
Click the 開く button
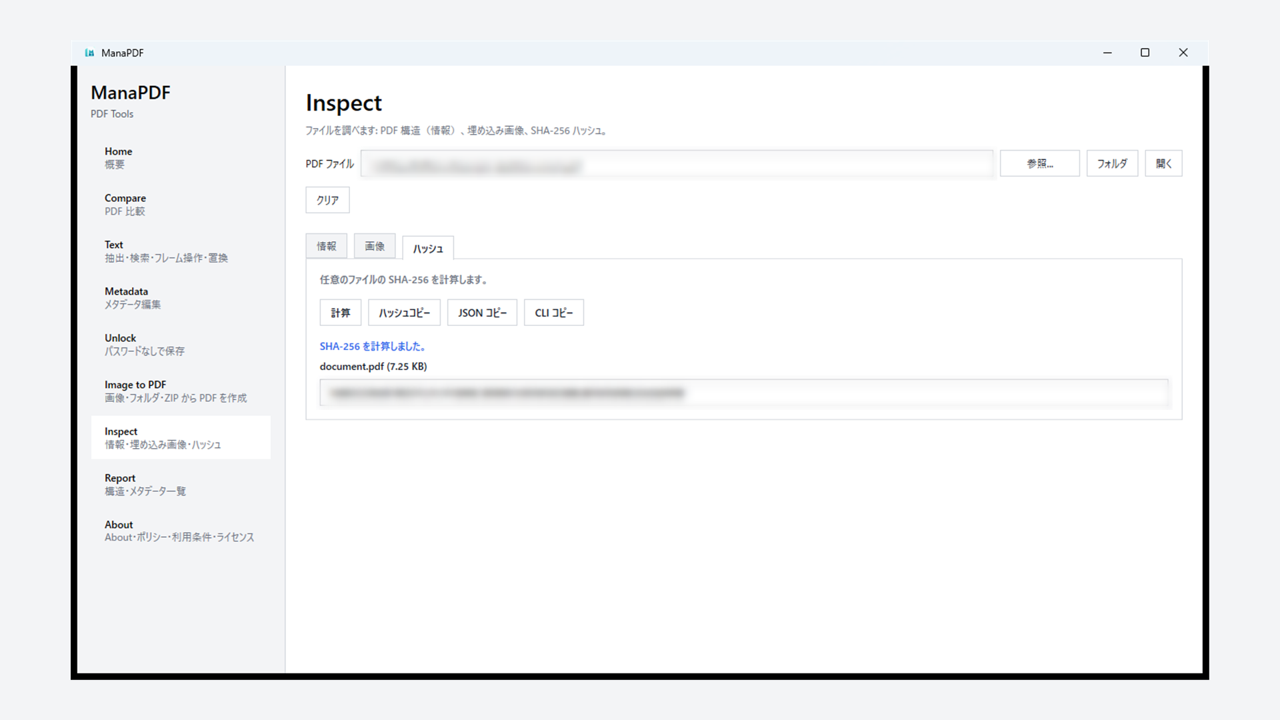click(1164, 163)
